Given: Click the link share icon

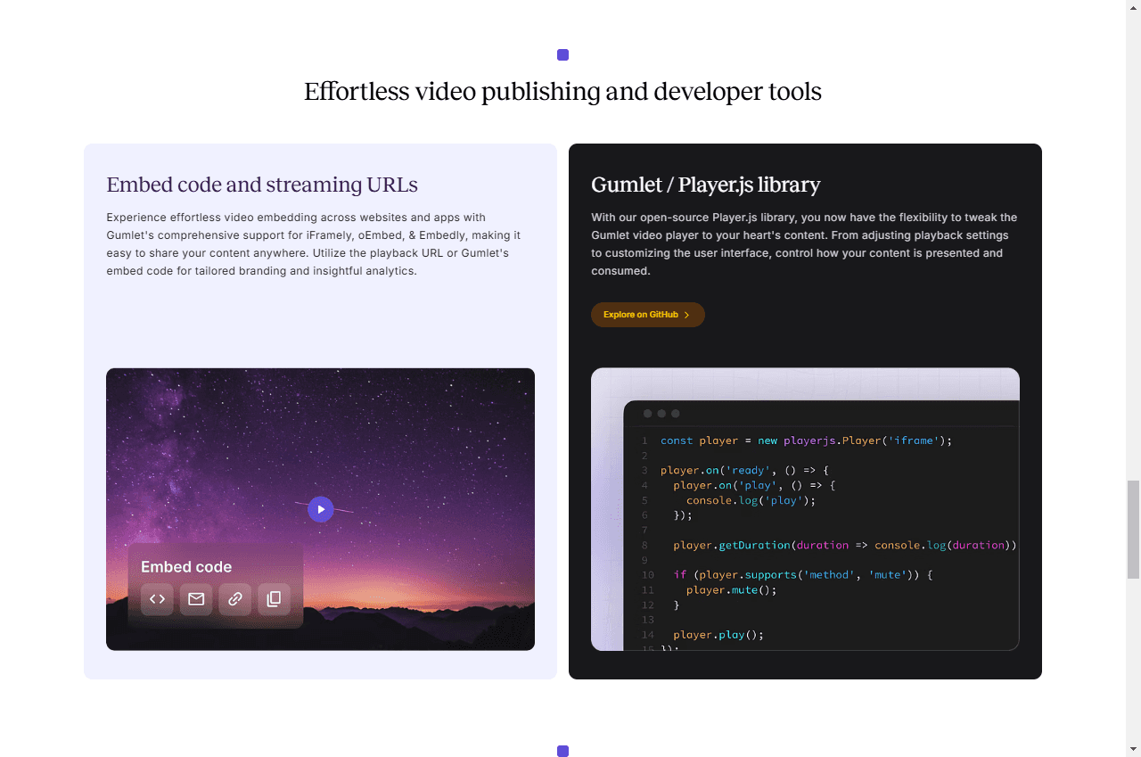Looking at the screenshot, I should 235,599.
